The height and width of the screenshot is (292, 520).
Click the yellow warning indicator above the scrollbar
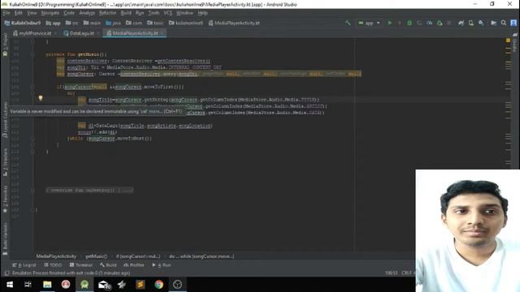508,41
